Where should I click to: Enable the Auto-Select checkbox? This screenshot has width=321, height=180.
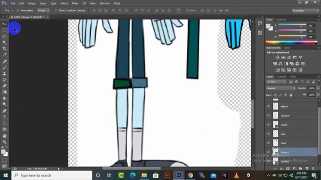coord(18,10)
